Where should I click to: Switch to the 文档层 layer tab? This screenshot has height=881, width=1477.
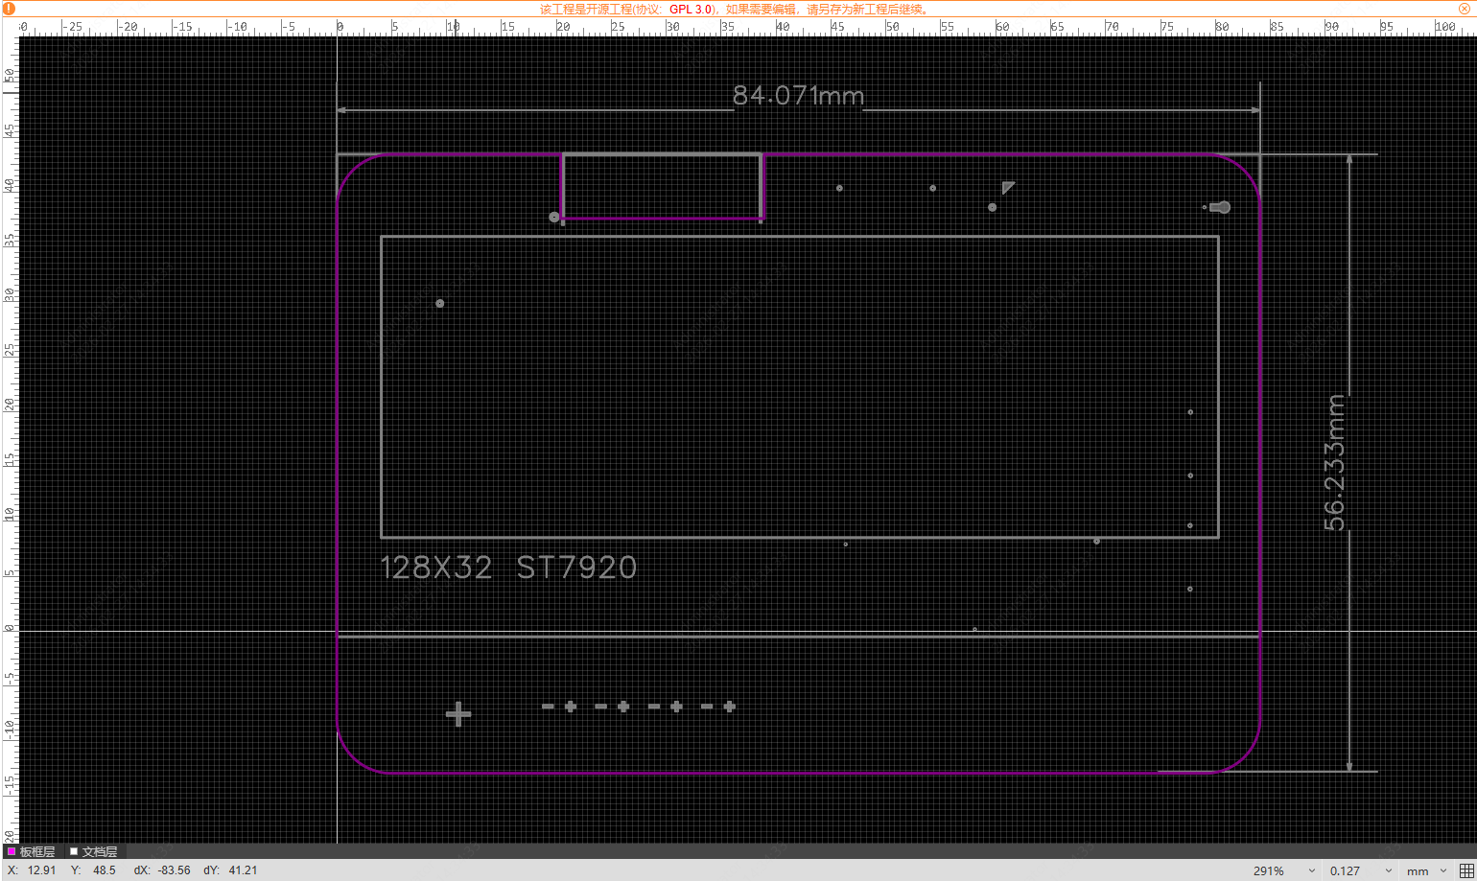pos(99,851)
